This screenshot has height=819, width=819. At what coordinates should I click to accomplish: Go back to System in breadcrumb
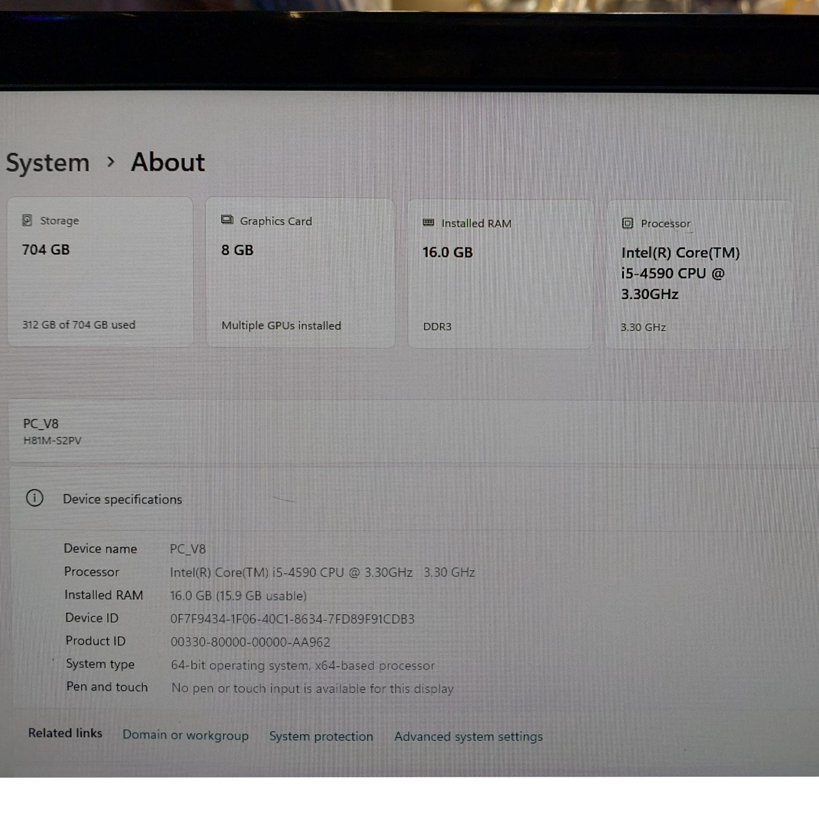click(48, 163)
